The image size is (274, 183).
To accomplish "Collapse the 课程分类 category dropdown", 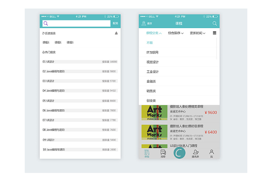I will pyautogui.click(x=154, y=33).
